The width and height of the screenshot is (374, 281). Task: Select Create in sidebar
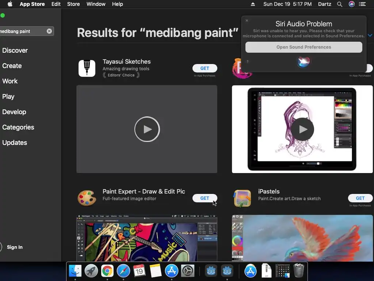click(12, 66)
